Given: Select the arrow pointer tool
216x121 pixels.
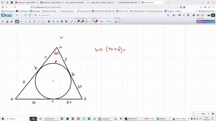Looking at the screenshot, I should (x=3, y=22).
